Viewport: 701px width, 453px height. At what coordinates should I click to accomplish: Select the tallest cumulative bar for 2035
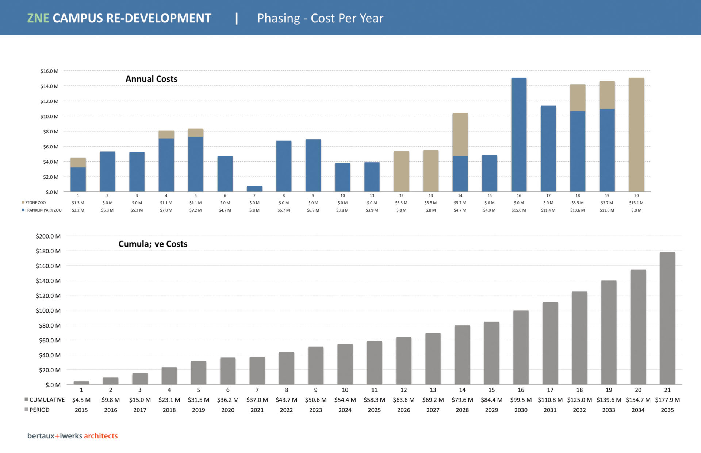tap(667, 318)
